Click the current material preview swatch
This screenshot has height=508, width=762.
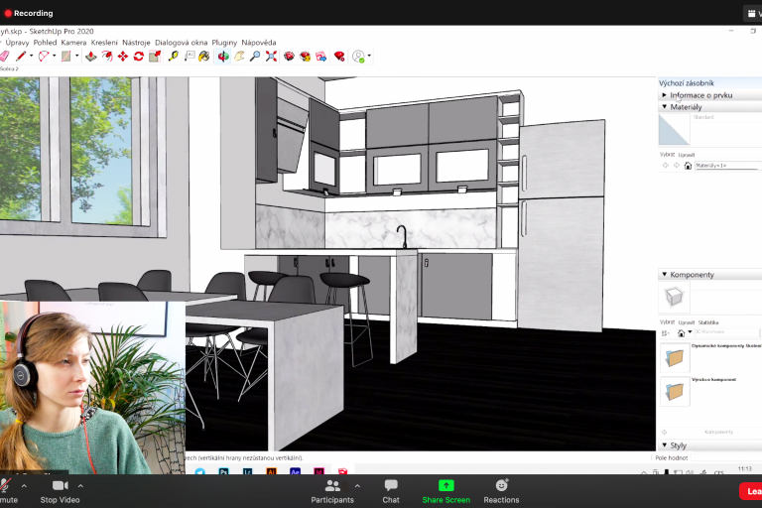point(675,130)
